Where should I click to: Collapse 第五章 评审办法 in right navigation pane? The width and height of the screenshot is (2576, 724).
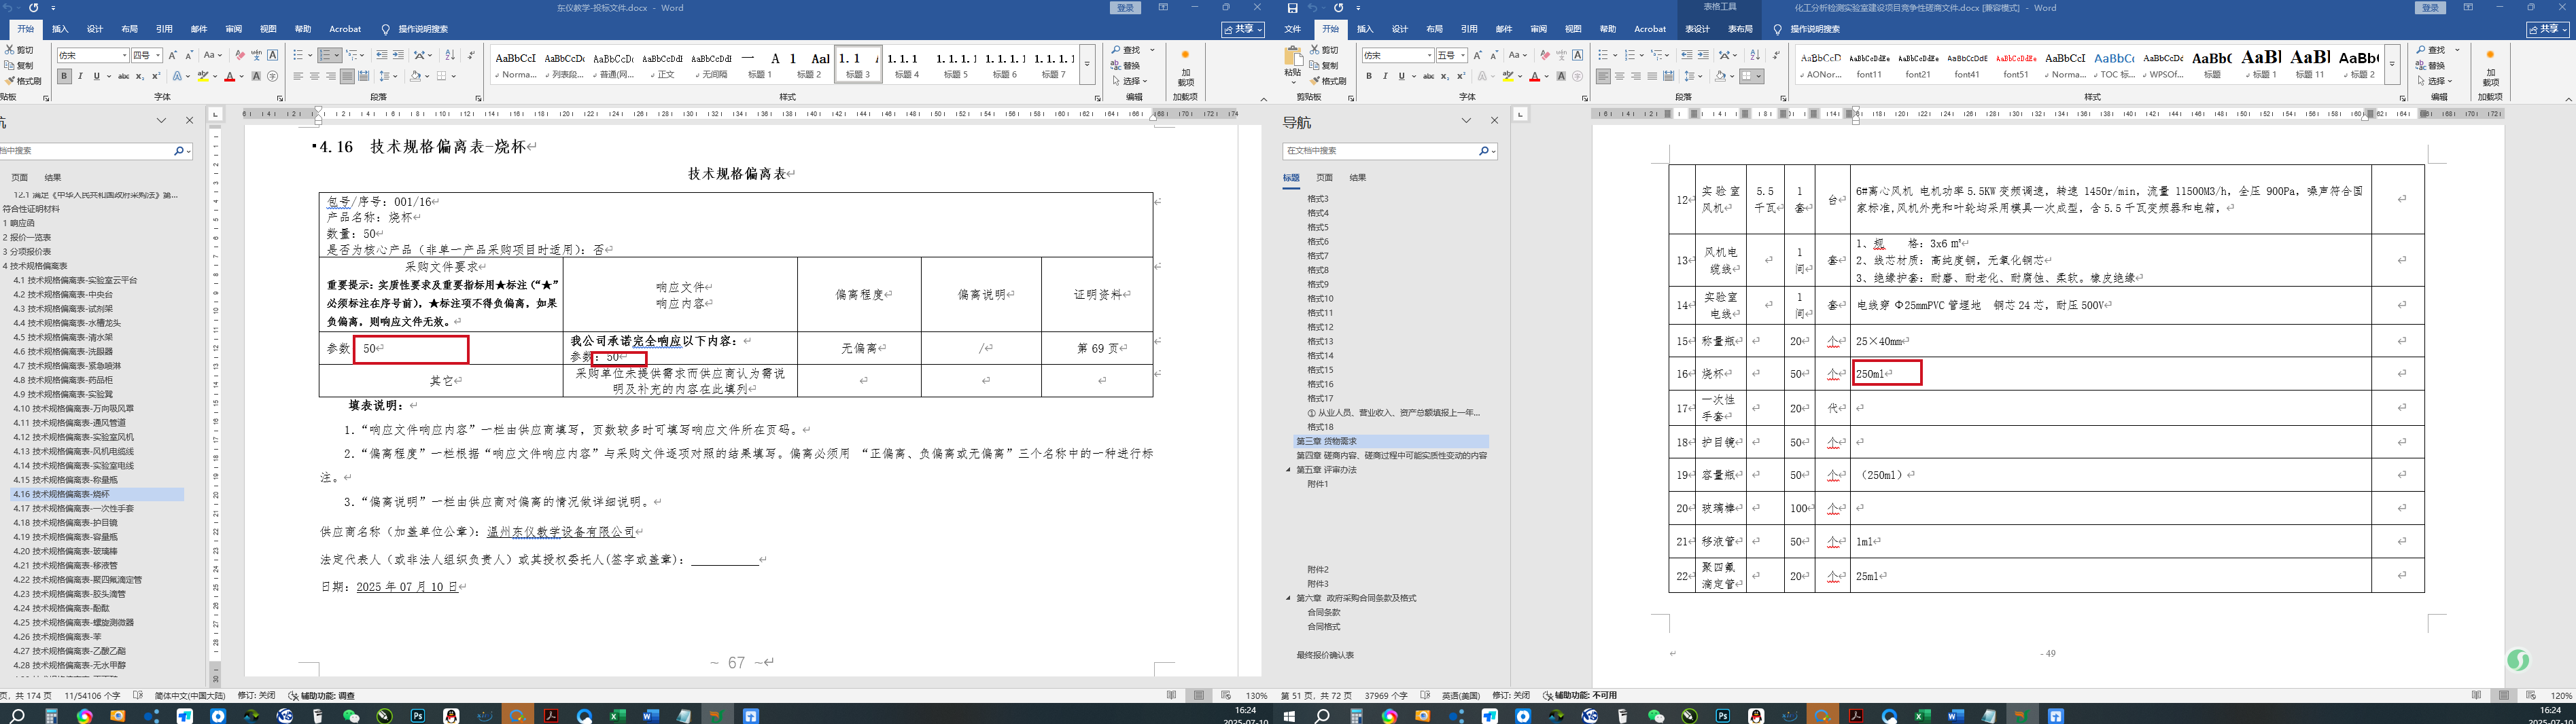(x=1288, y=469)
